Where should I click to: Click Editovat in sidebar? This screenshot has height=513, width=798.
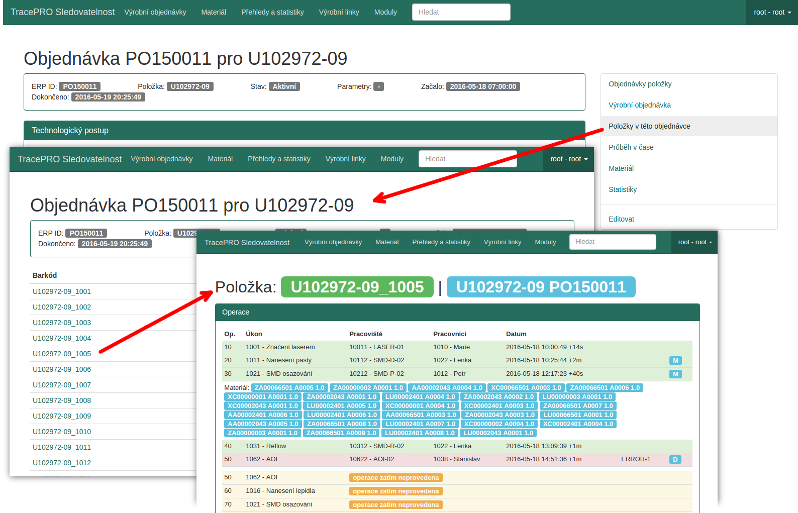pyautogui.click(x=689, y=219)
